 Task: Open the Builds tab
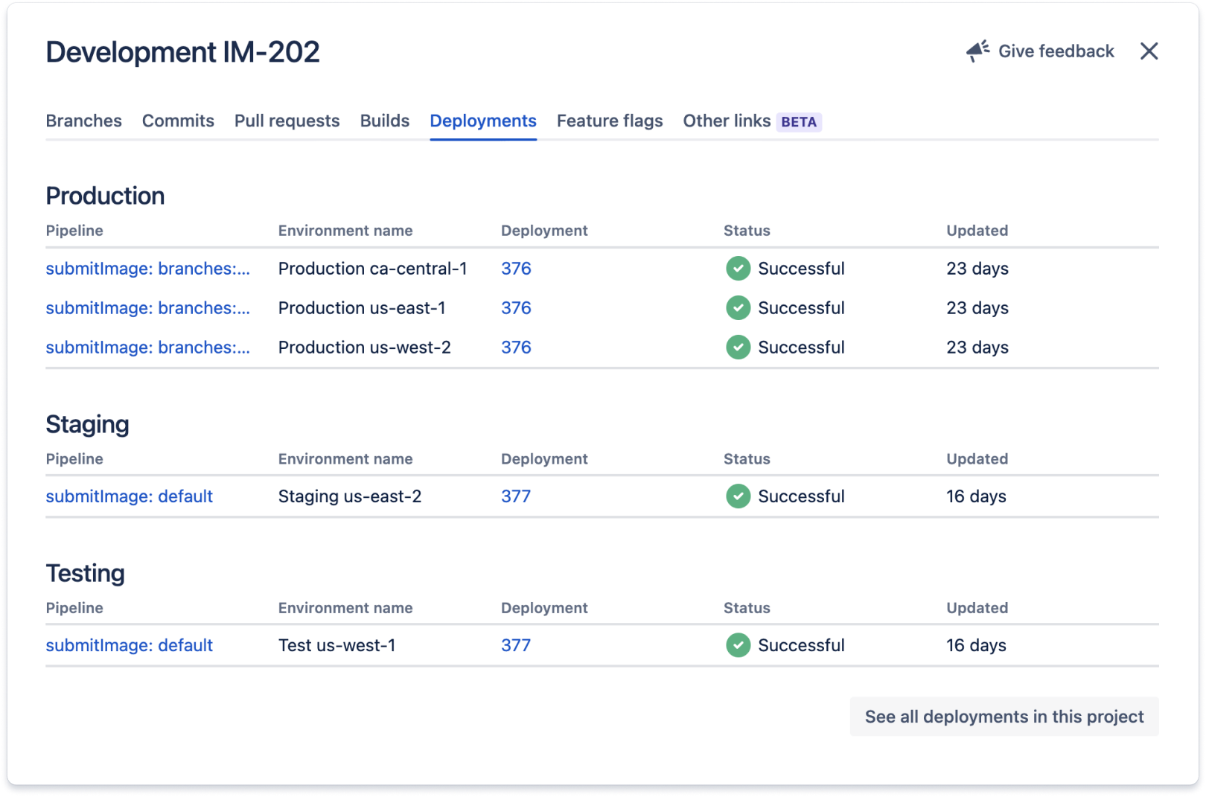(x=384, y=121)
